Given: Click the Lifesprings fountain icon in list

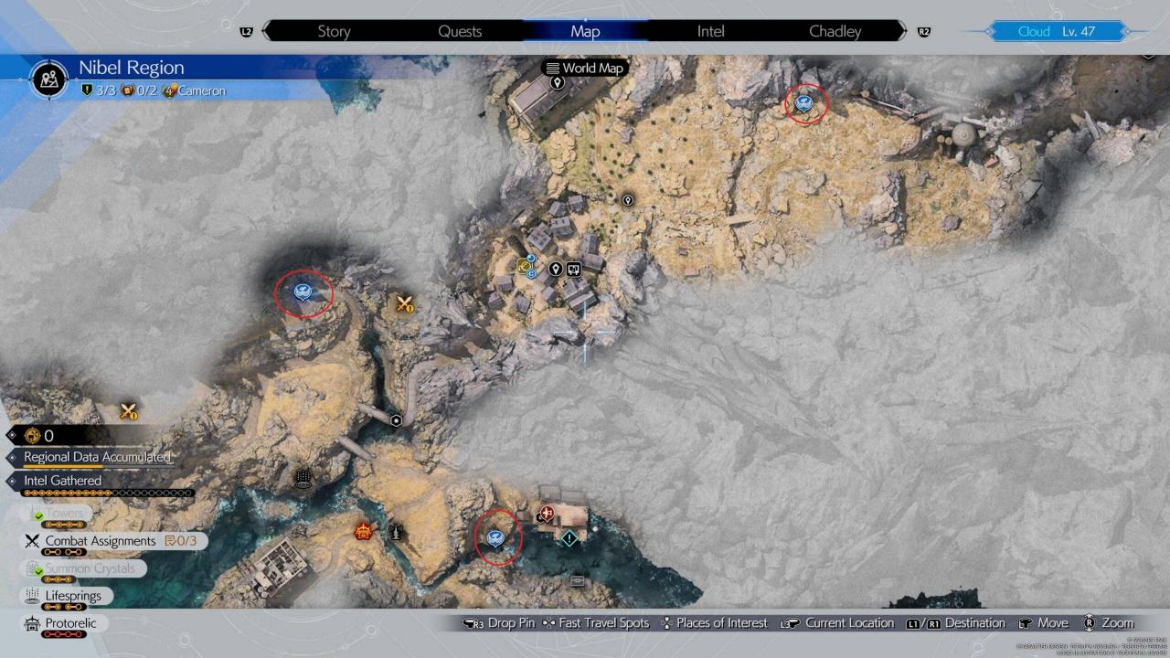Looking at the screenshot, I should click(x=32, y=596).
